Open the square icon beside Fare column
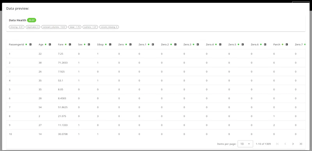312x151 pixels. 70,44
